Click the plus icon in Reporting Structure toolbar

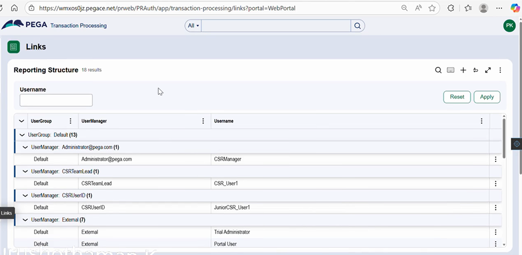463,70
